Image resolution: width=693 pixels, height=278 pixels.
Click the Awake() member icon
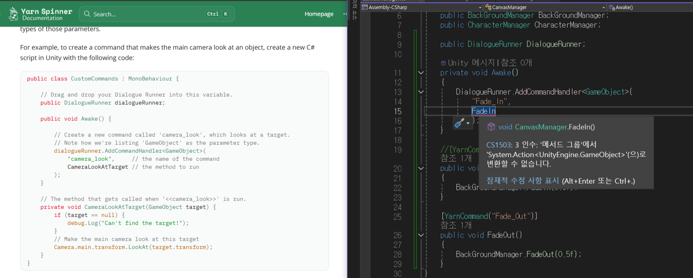(x=612, y=7)
